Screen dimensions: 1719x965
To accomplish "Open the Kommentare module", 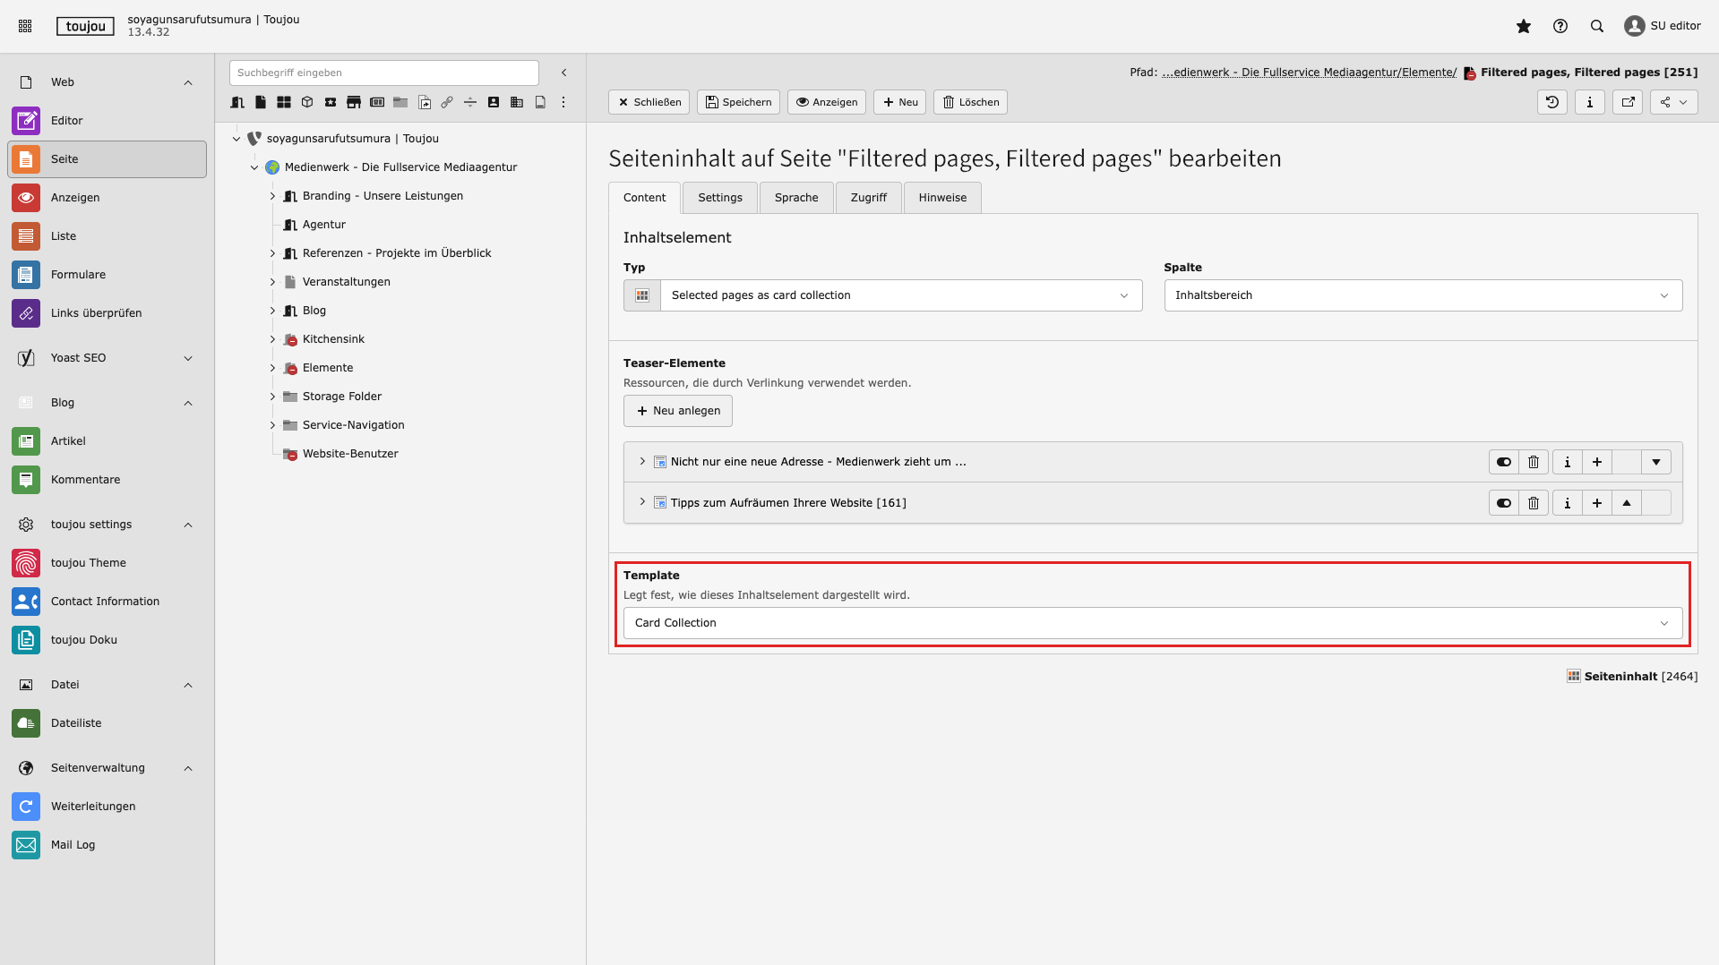I will point(107,479).
